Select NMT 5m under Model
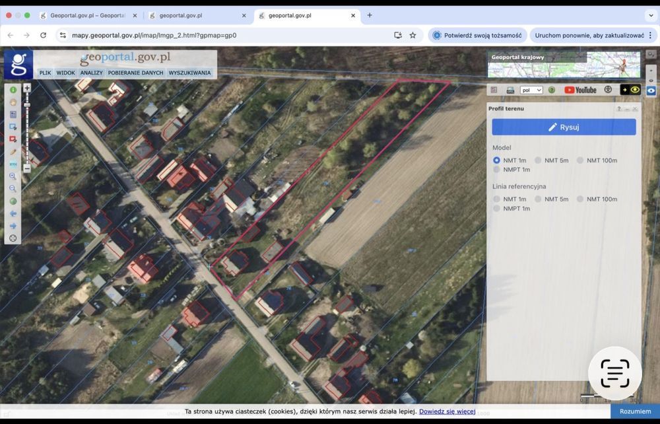Image resolution: width=660 pixels, height=424 pixels. [x=539, y=160]
